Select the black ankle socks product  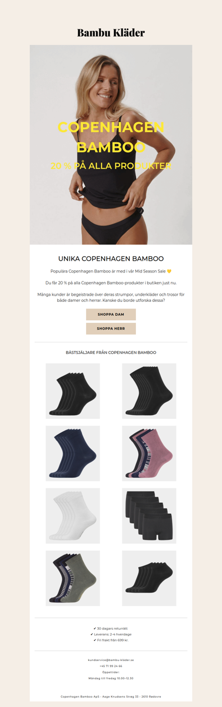[149, 578]
